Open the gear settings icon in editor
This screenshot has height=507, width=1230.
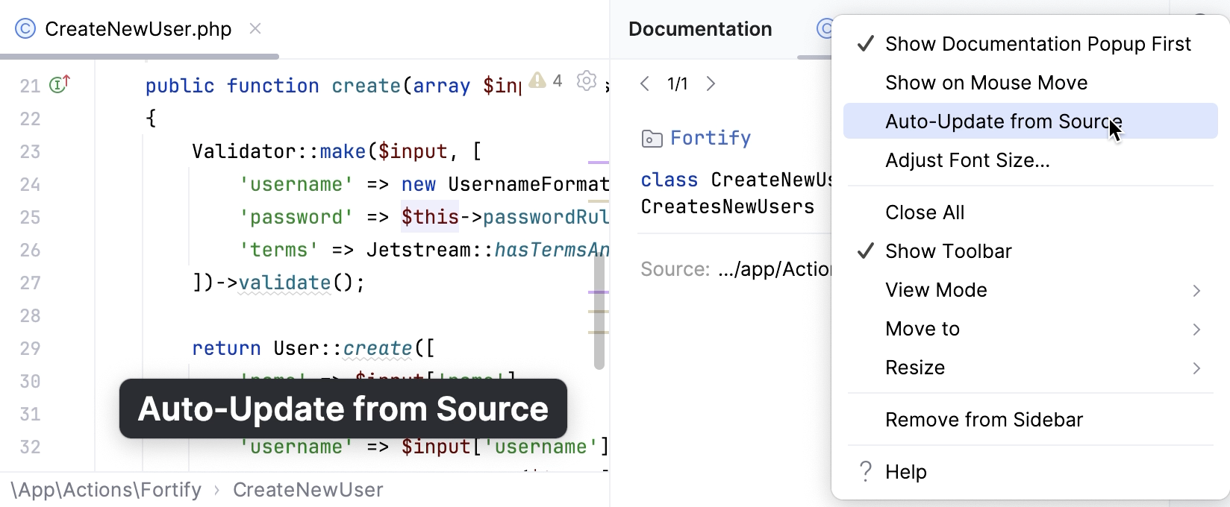tap(587, 81)
